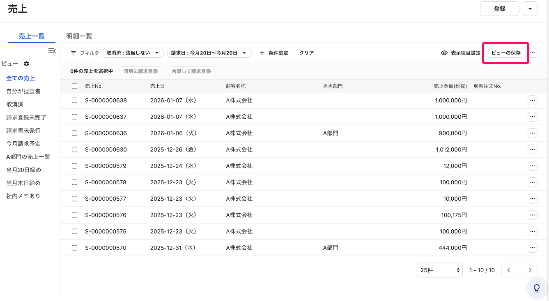Click plus icon for 条件追加
The image size is (549, 301).
pos(262,53)
